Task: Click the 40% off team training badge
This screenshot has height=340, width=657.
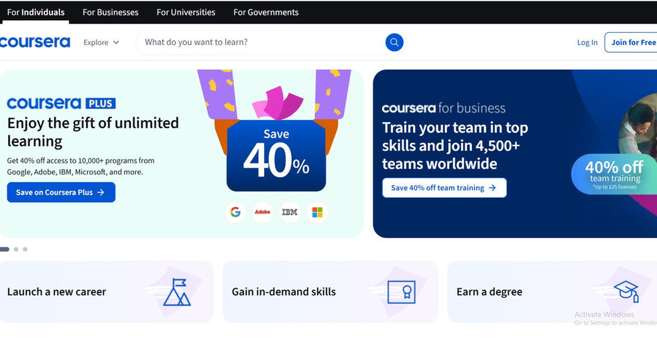Action: 614,174
